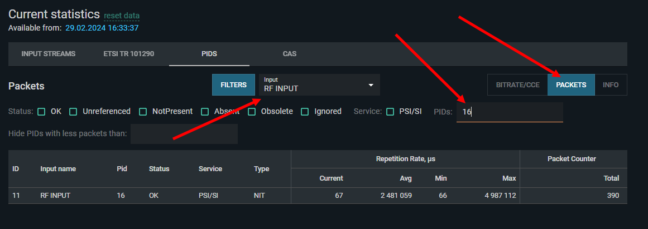Check the PSI/SI service checkbox
Image resolution: width=648 pixels, height=229 pixels.
(x=390, y=112)
